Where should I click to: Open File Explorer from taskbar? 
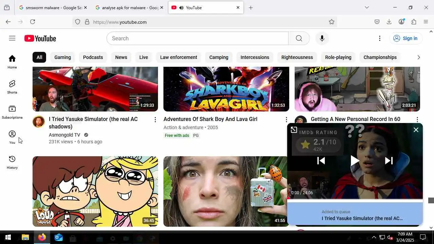25,238
